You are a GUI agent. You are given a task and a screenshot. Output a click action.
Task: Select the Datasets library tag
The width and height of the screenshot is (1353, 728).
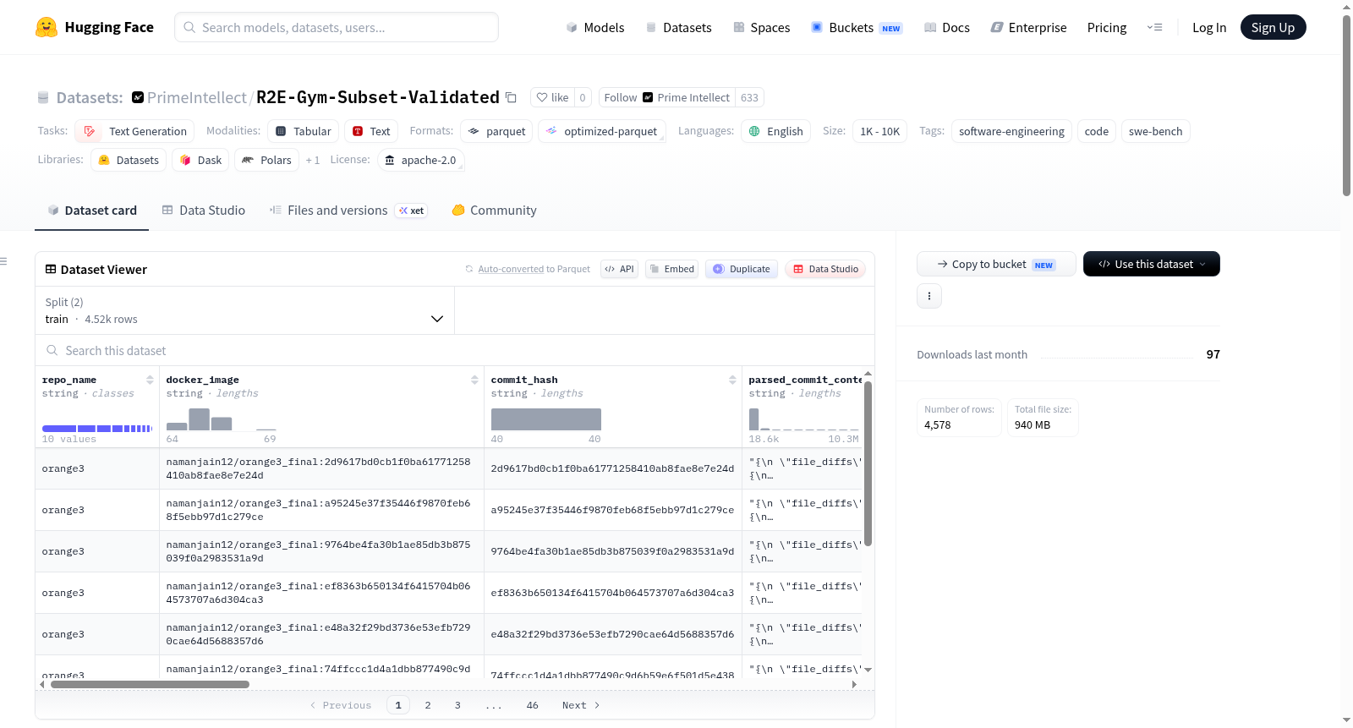pyautogui.click(x=129, y=160)
